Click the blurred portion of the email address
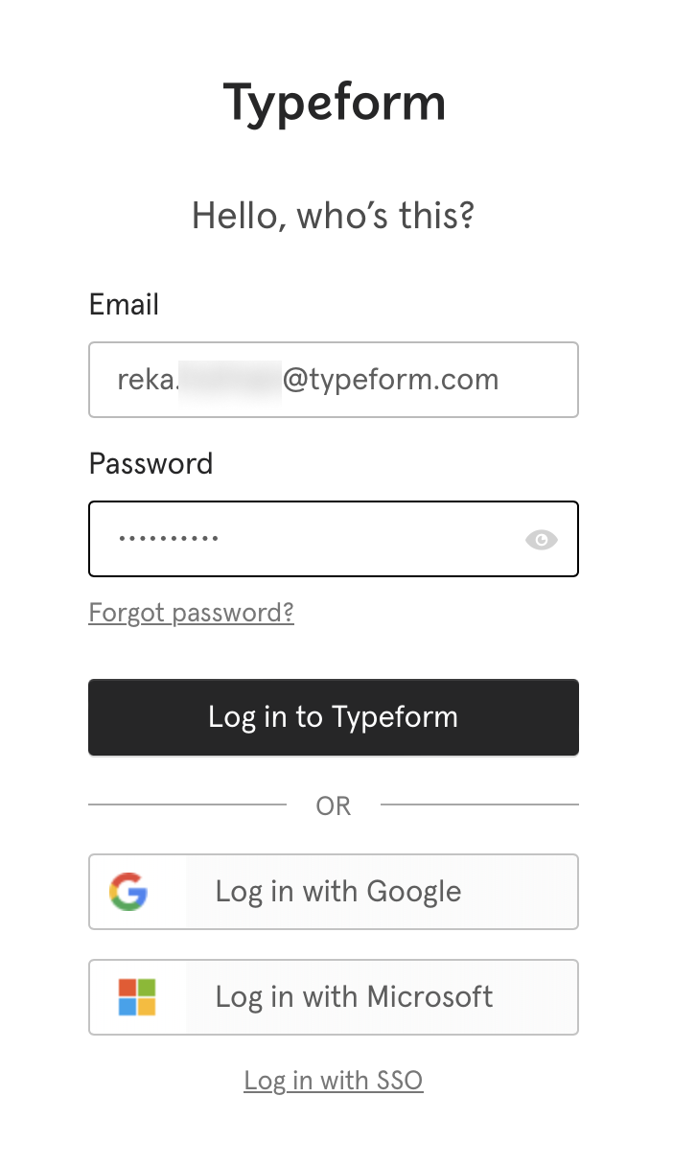 230,380
